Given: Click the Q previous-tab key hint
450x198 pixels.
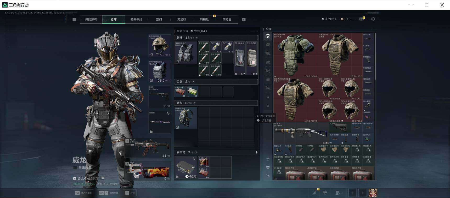Looking at the screenshot, I should (x=74, y=19).
